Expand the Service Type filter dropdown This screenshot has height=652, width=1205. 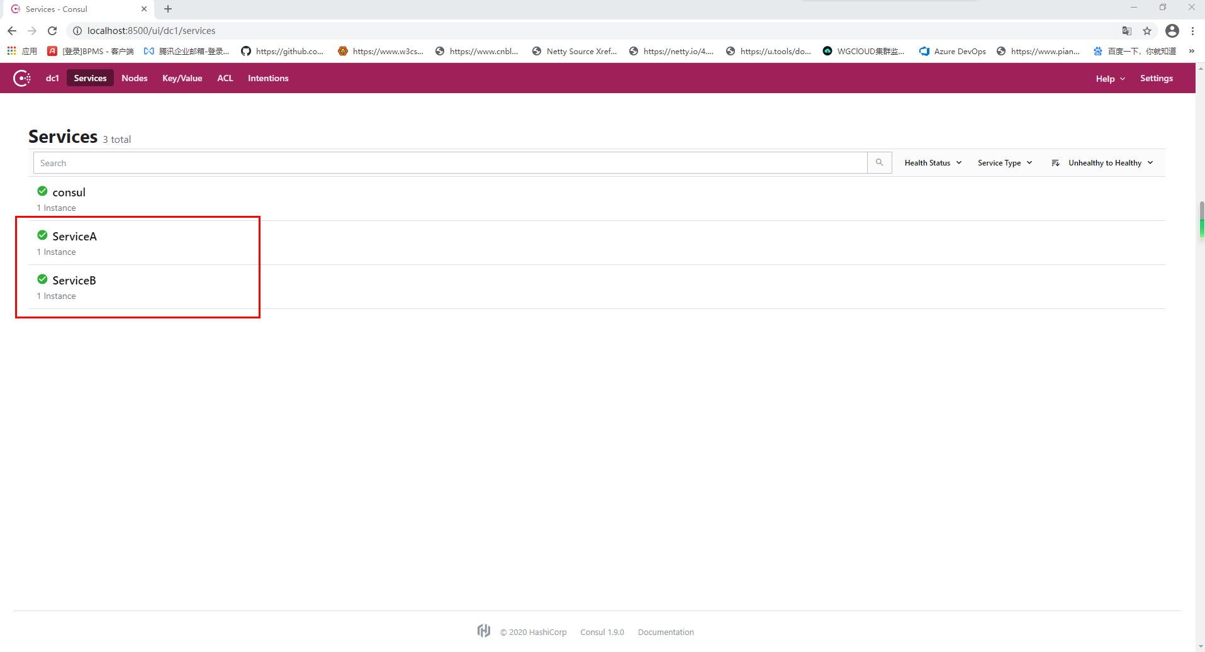(x=1005, y=162)
